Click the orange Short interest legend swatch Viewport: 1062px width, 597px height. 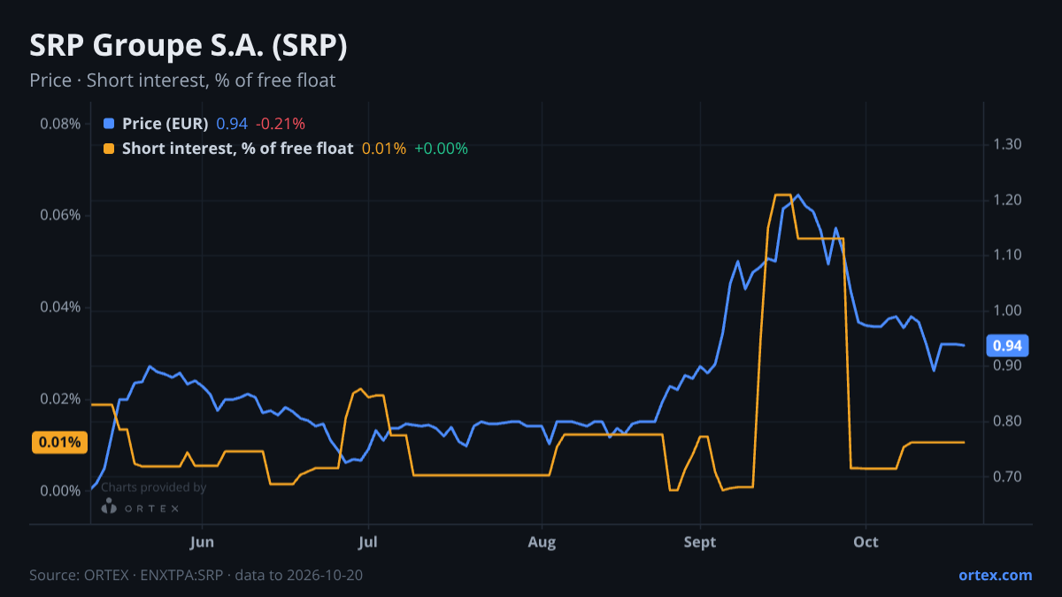109,149
